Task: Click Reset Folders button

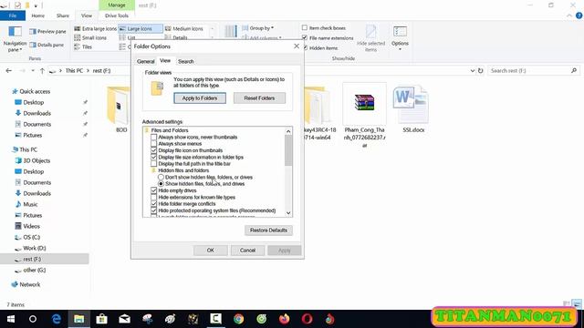Action: [x=259, y=98]
